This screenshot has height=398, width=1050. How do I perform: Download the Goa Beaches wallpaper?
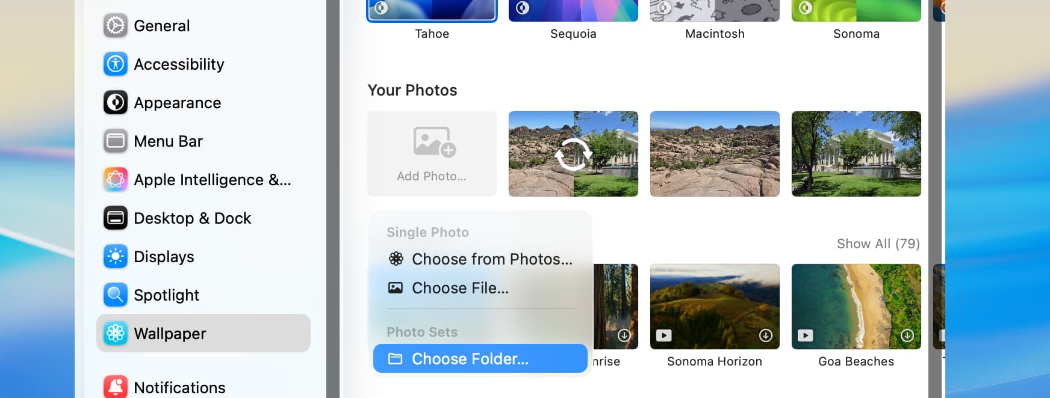tap(907, 335)
